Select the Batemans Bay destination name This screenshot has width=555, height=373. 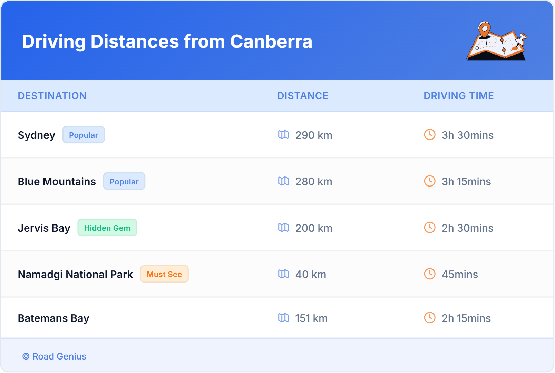53,318
